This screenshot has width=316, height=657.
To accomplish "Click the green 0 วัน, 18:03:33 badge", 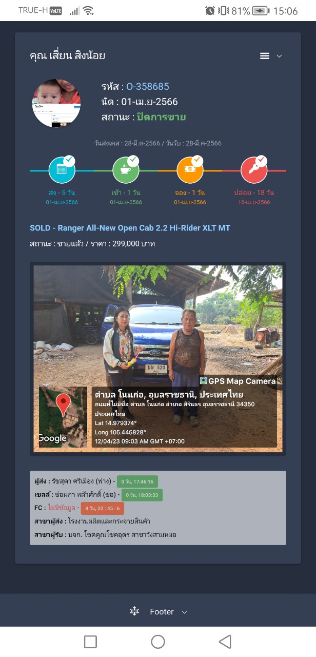I will click(142, 495).
